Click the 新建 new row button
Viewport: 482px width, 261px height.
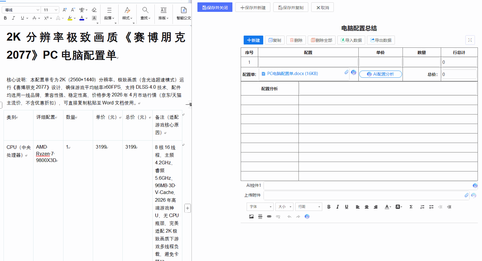253,40
